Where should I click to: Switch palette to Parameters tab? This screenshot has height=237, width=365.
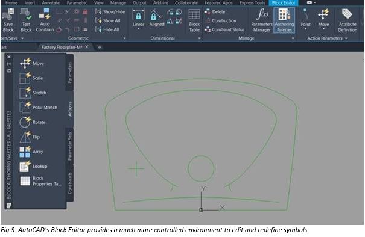click(69, 73)
